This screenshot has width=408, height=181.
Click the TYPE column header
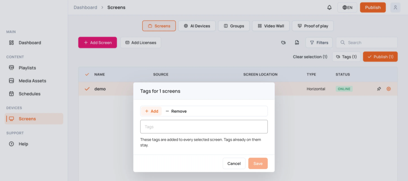[x=311, y=74]
